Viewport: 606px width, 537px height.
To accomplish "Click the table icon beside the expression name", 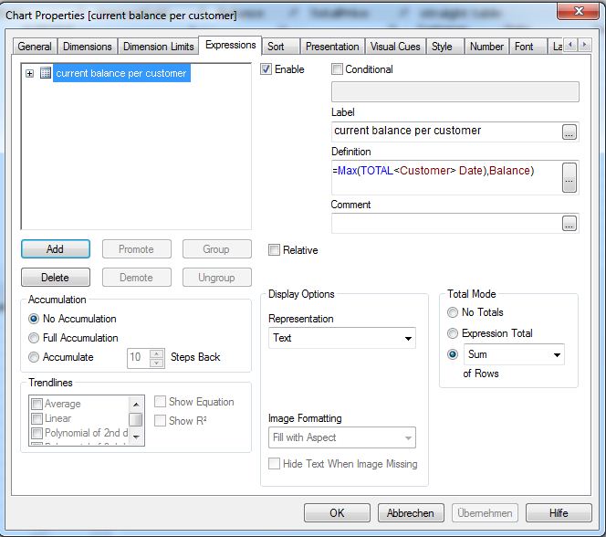I will (45, 74).
